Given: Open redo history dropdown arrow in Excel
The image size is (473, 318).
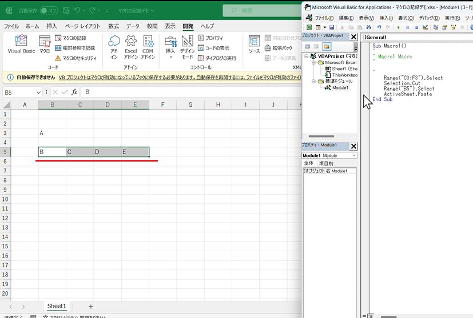Looking at the screenshot, I should (x=100, y=10).
